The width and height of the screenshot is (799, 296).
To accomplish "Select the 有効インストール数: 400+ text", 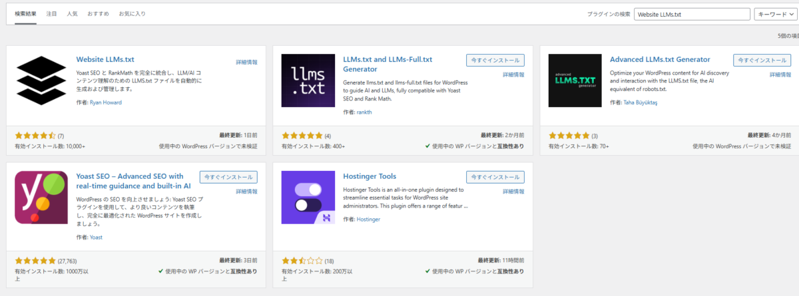I will [x=312, y=146].
